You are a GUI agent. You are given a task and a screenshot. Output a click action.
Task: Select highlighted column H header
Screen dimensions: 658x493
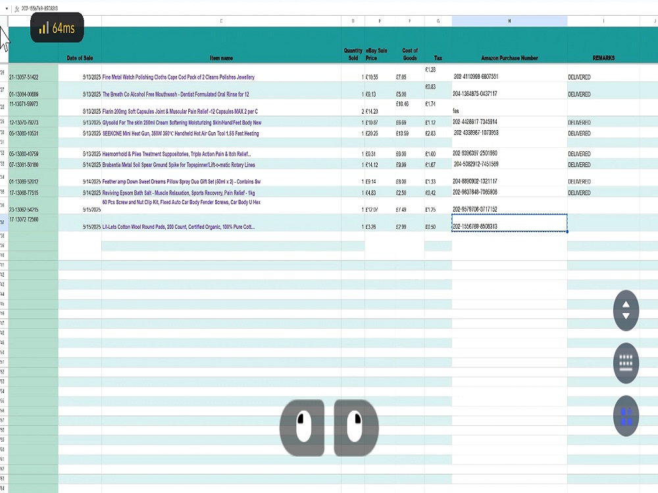coord(509,21)
